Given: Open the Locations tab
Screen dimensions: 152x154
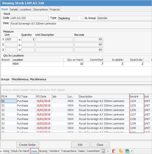Looking at the screenshot, I should (26, 9).
